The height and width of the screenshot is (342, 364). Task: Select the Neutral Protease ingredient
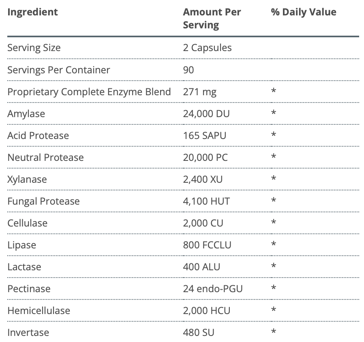(x=45, y=157)
